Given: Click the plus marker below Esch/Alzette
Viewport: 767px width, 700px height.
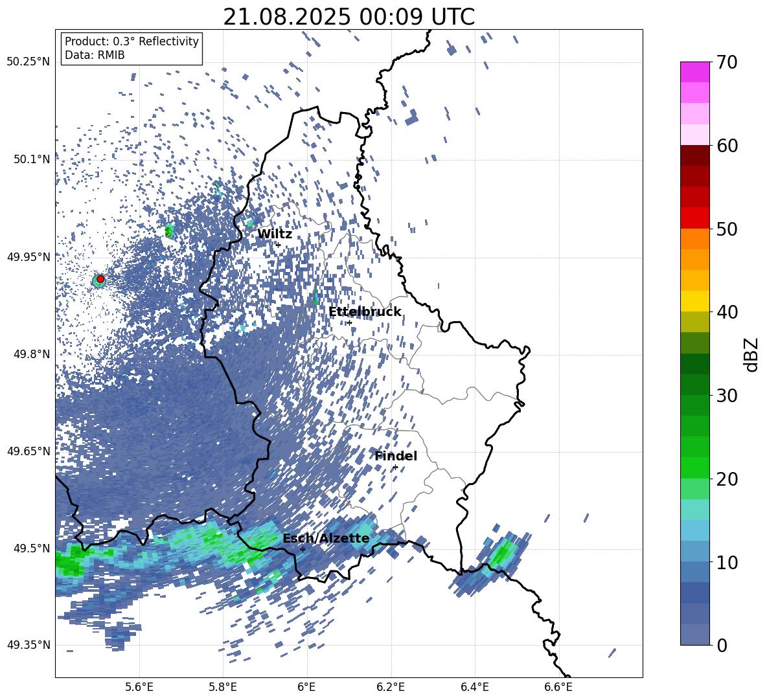Looking at the screenshot, I should 303,549.
